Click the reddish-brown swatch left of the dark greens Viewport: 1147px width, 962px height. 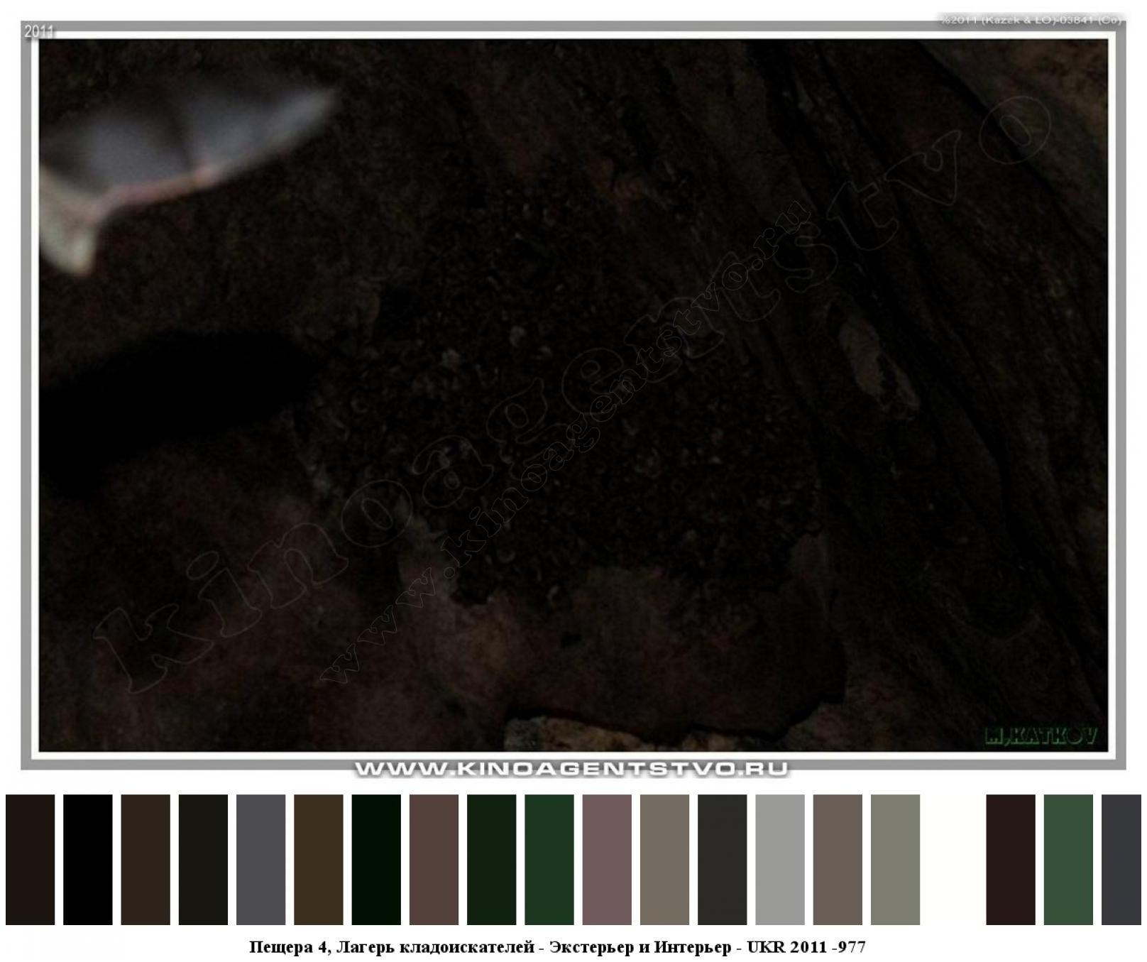tap(434, 860)
